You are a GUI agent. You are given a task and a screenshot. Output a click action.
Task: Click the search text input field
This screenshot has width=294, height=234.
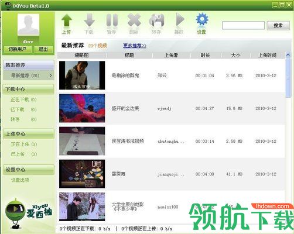(243, 25)
